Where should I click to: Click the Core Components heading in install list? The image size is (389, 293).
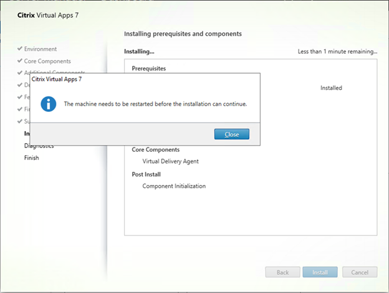(x=156, y=149)
